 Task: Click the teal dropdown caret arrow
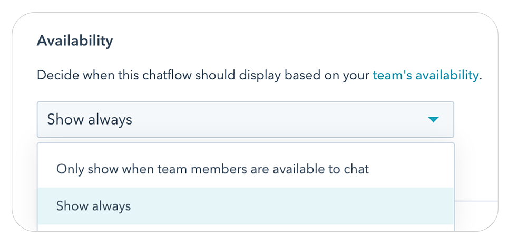(x=433, y=120)
